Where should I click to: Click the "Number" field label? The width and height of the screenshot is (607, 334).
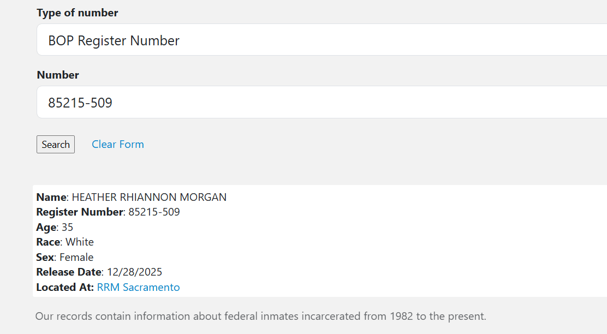click(58, 75)
